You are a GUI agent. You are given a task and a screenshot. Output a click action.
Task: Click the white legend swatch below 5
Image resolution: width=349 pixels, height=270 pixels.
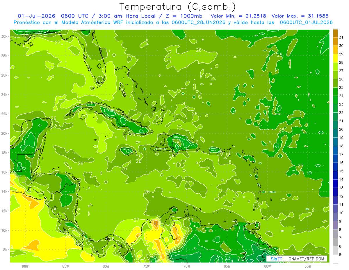click(335, 259)
